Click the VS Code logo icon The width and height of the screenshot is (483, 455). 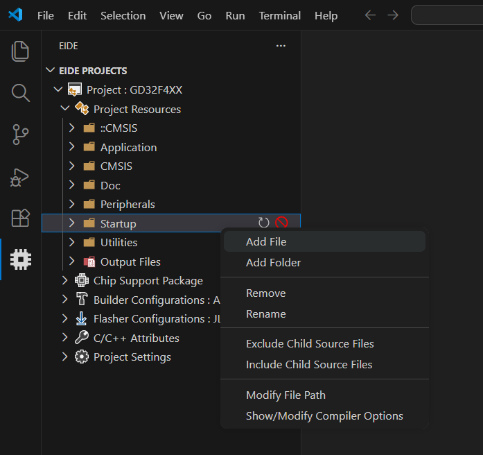tap(15, 15)
